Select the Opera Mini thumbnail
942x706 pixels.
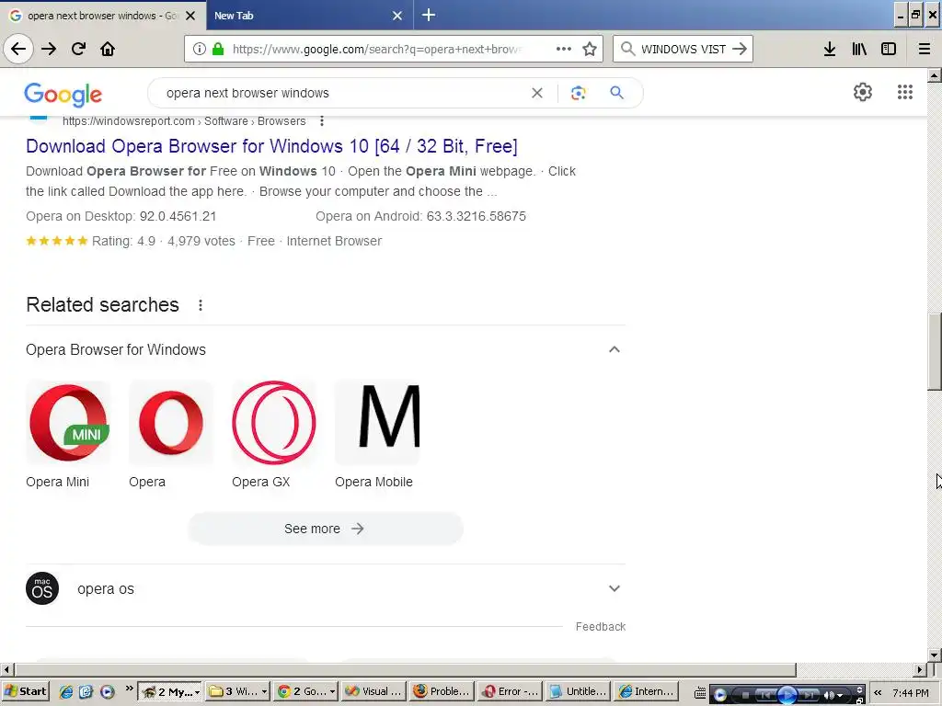coord(68,423)
